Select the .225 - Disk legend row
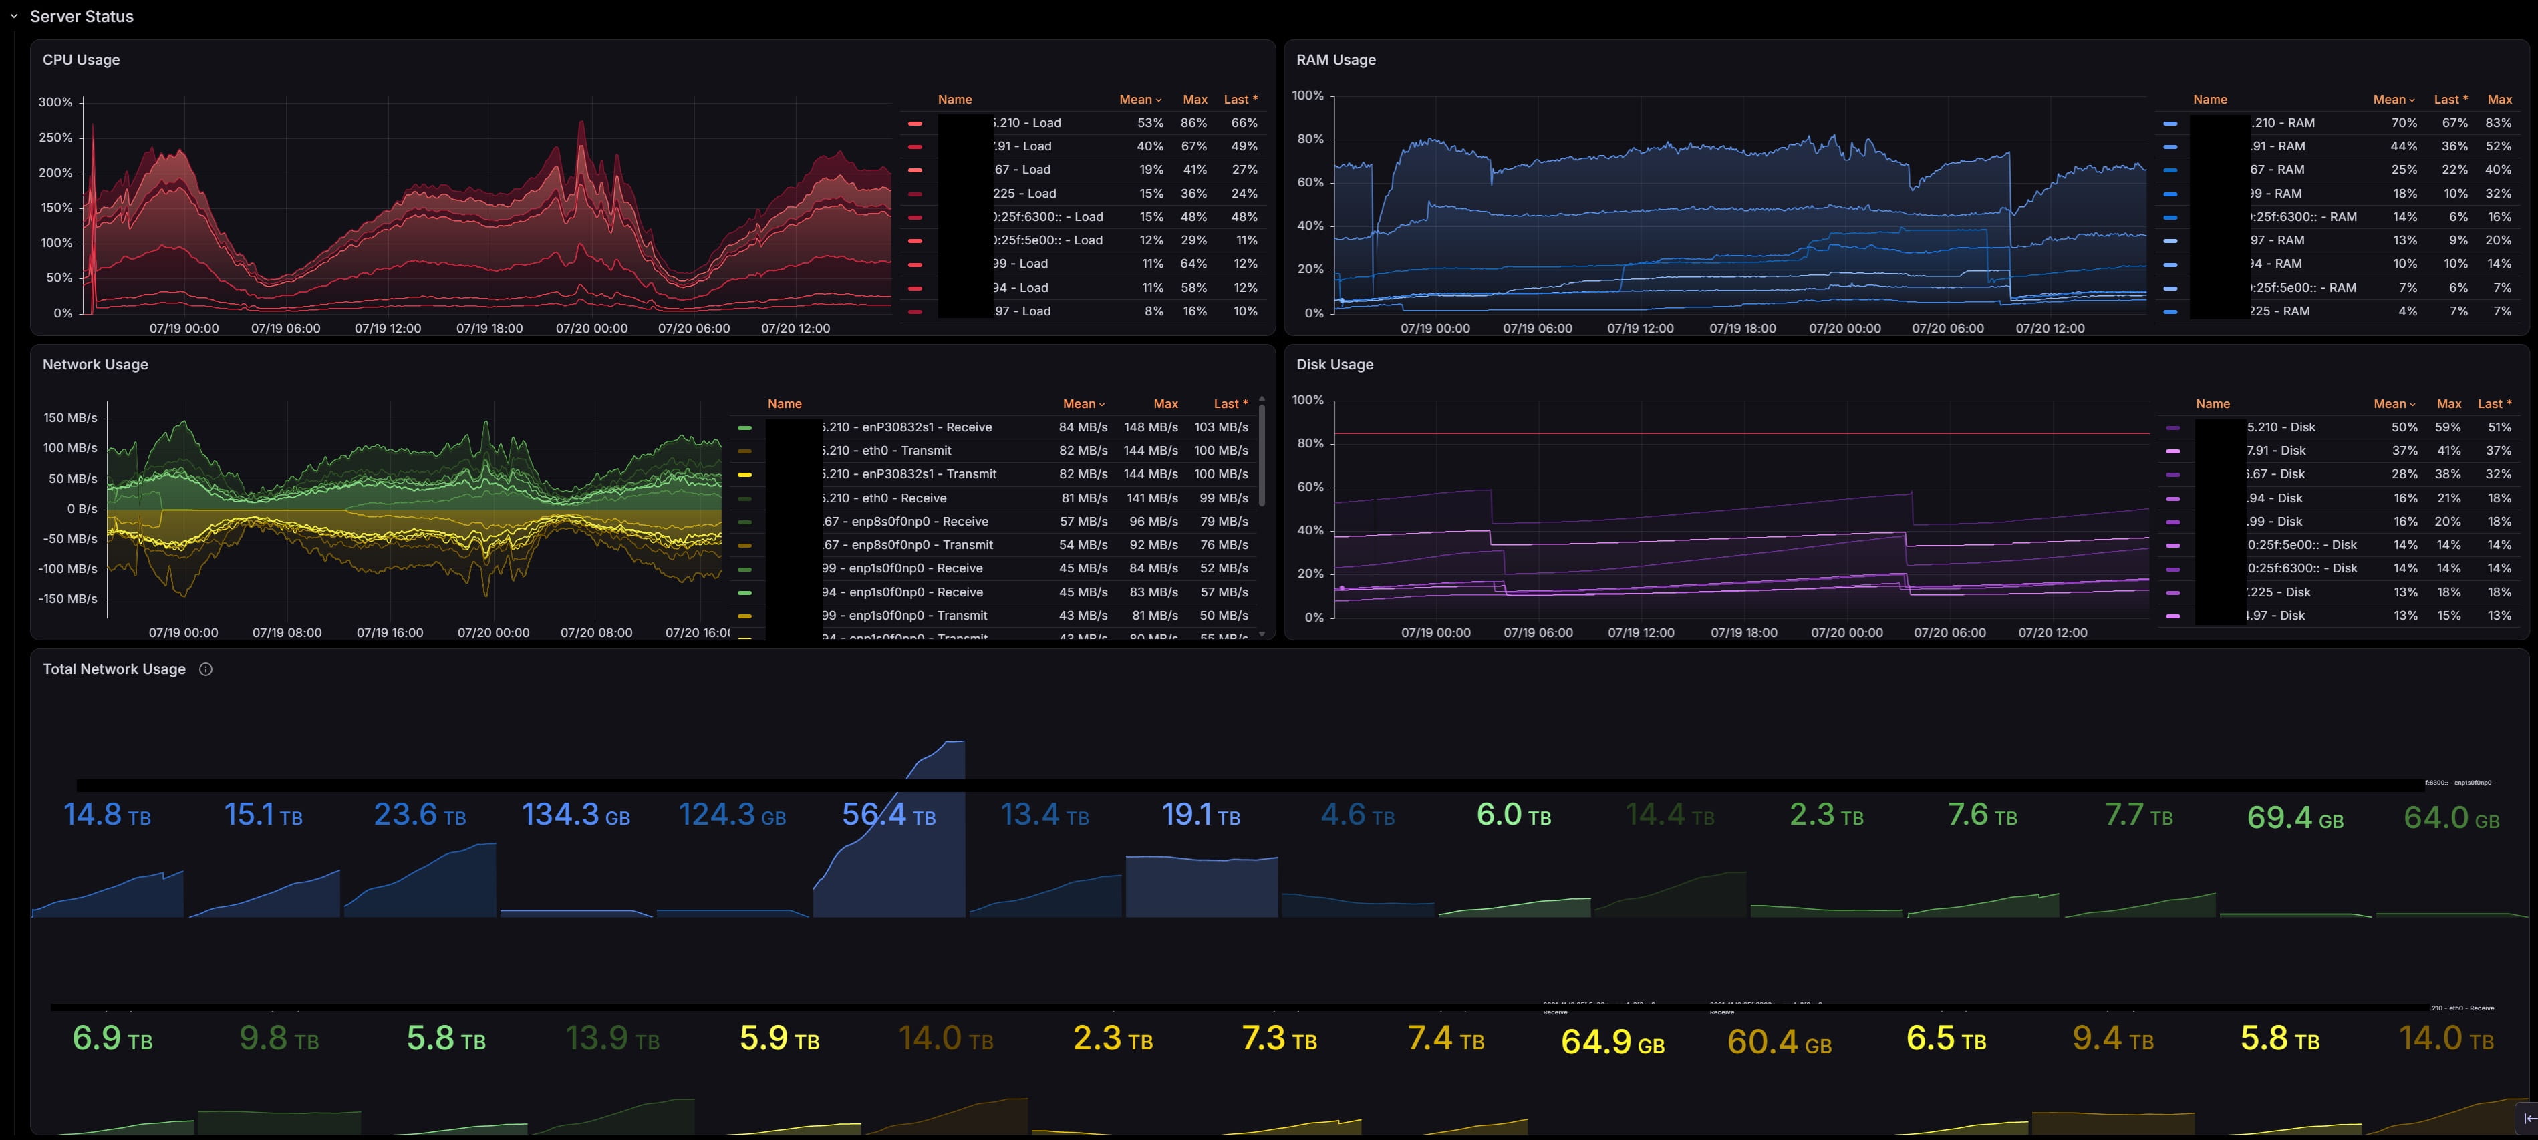Image resolution: width=2538 pixels, height=1140 pixels. click(x=2339, y=592)
